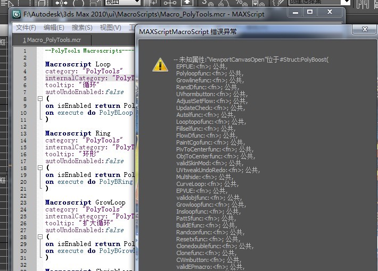The width and height of the screenshot is (378, 271).
Task: Open the 搜索(S) menu
Action: coord(82,28)
